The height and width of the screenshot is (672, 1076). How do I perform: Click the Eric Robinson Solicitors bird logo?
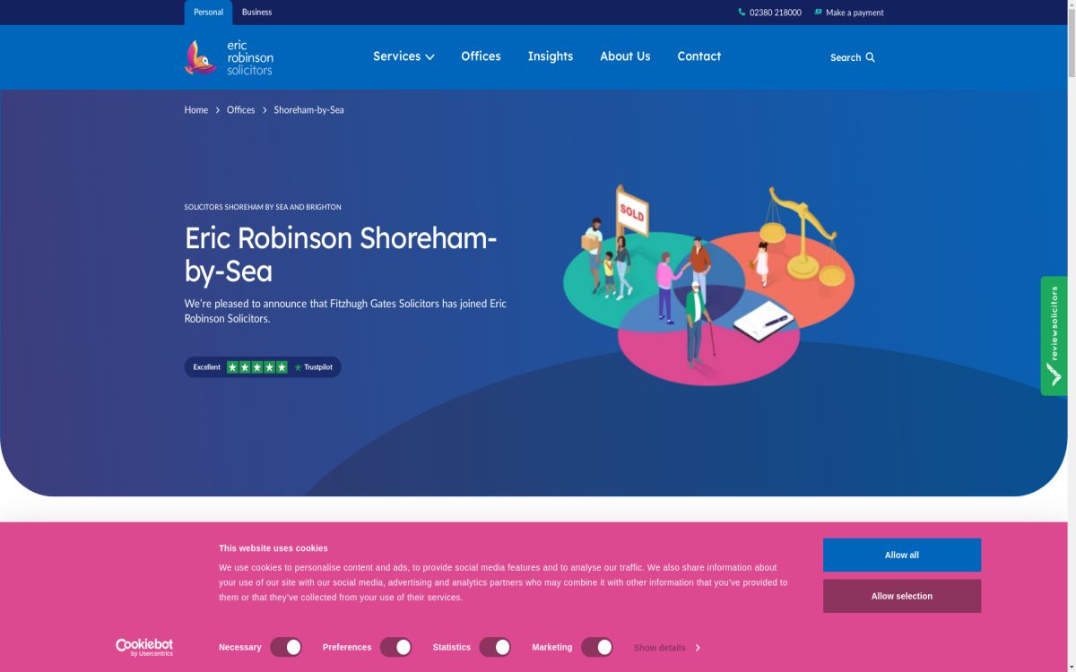[201, 57]
